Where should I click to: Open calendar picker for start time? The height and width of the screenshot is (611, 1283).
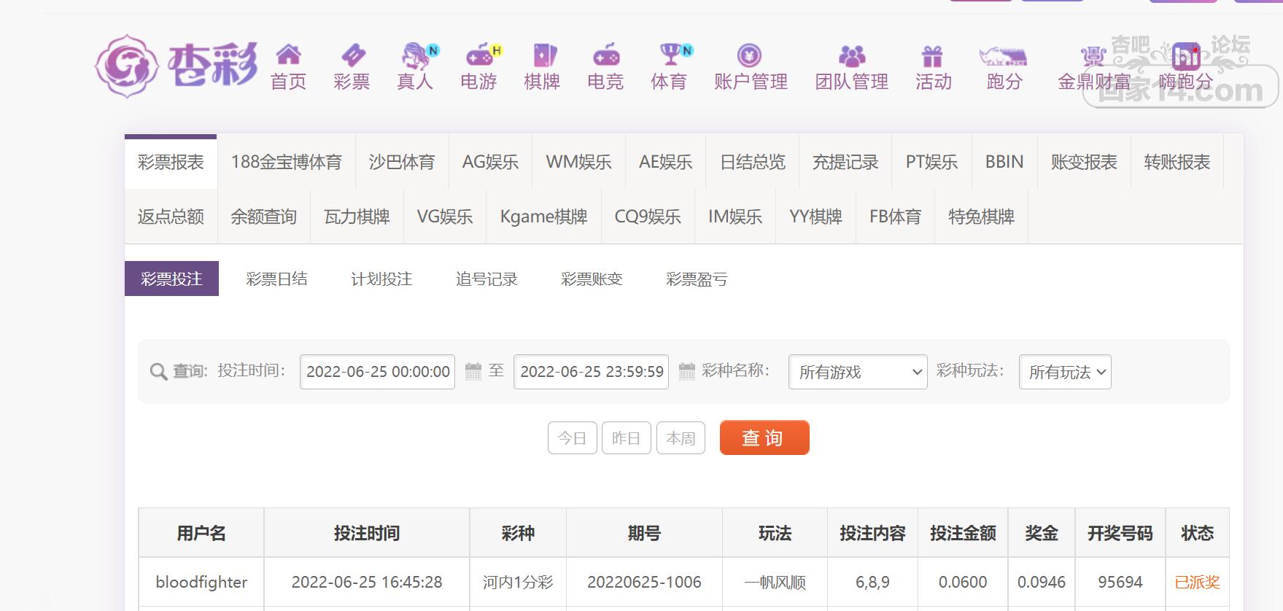pos(473,371)
